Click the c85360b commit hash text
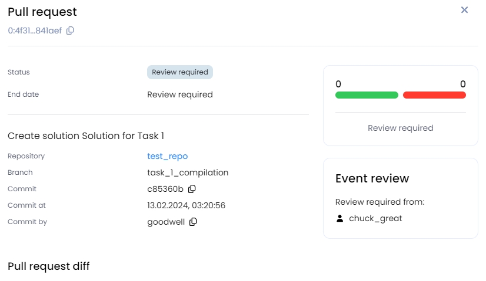The height and width of the screenshot is (281, 486). 165,189
